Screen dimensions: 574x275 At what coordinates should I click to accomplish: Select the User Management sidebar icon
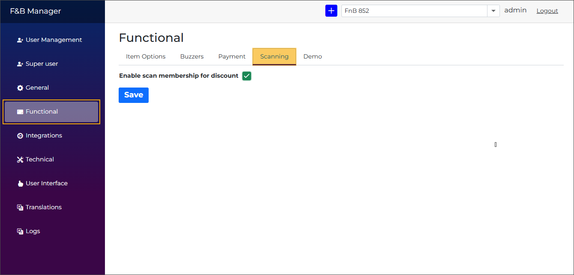20,40
